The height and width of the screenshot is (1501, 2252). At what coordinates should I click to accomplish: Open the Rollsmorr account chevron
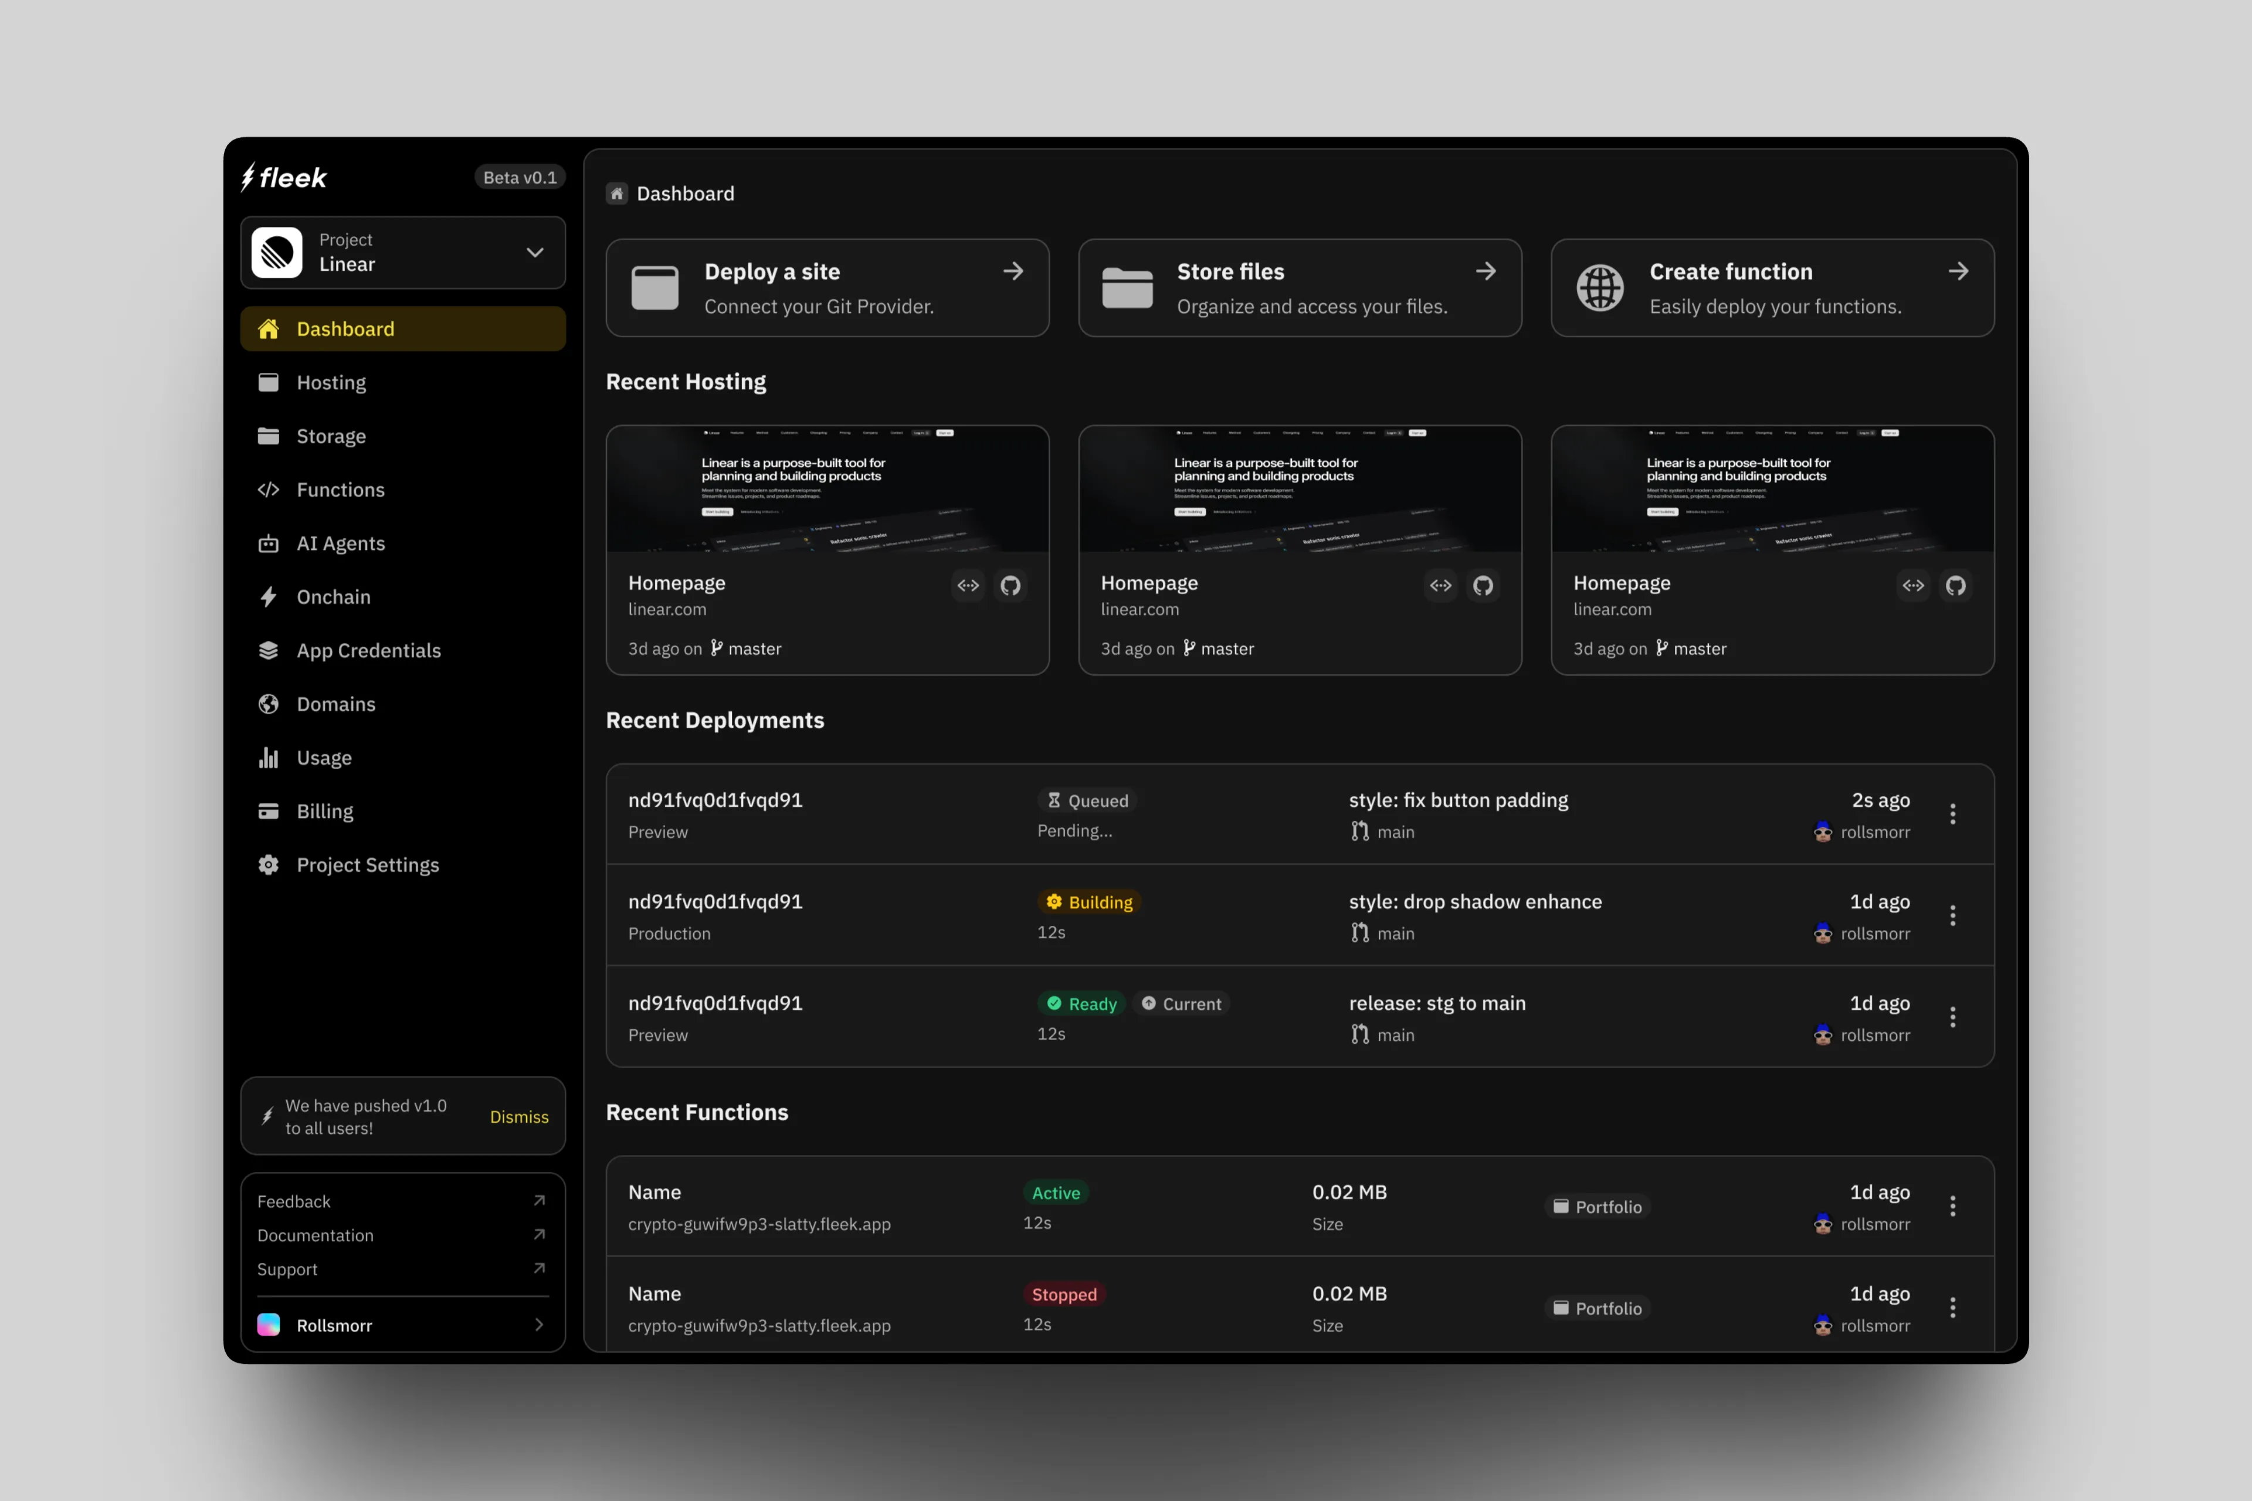540,1325
